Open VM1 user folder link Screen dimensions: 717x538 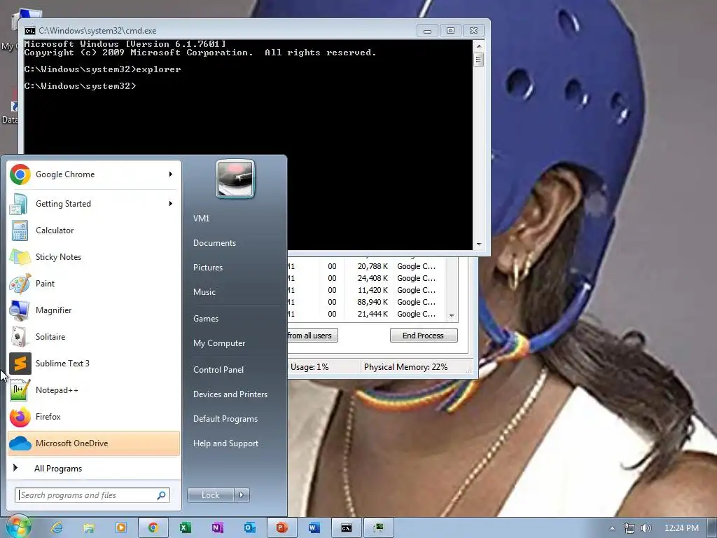click(201, 219)
